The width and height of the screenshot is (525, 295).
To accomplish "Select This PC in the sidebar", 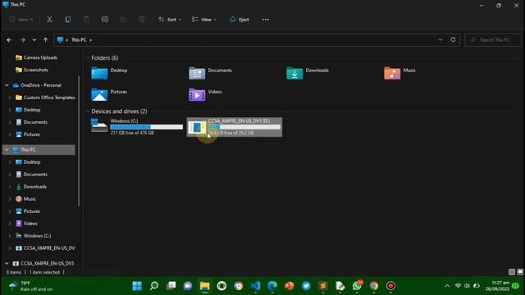I will (x=39, y=149).
